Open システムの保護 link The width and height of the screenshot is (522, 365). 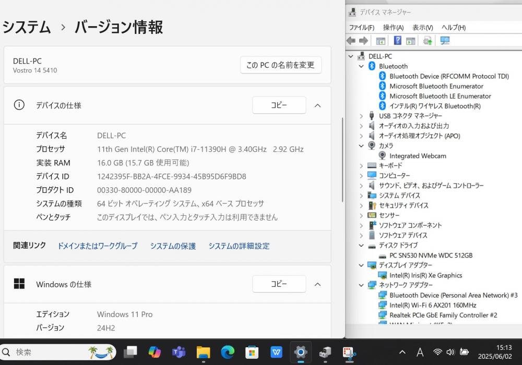coord(173,246)
